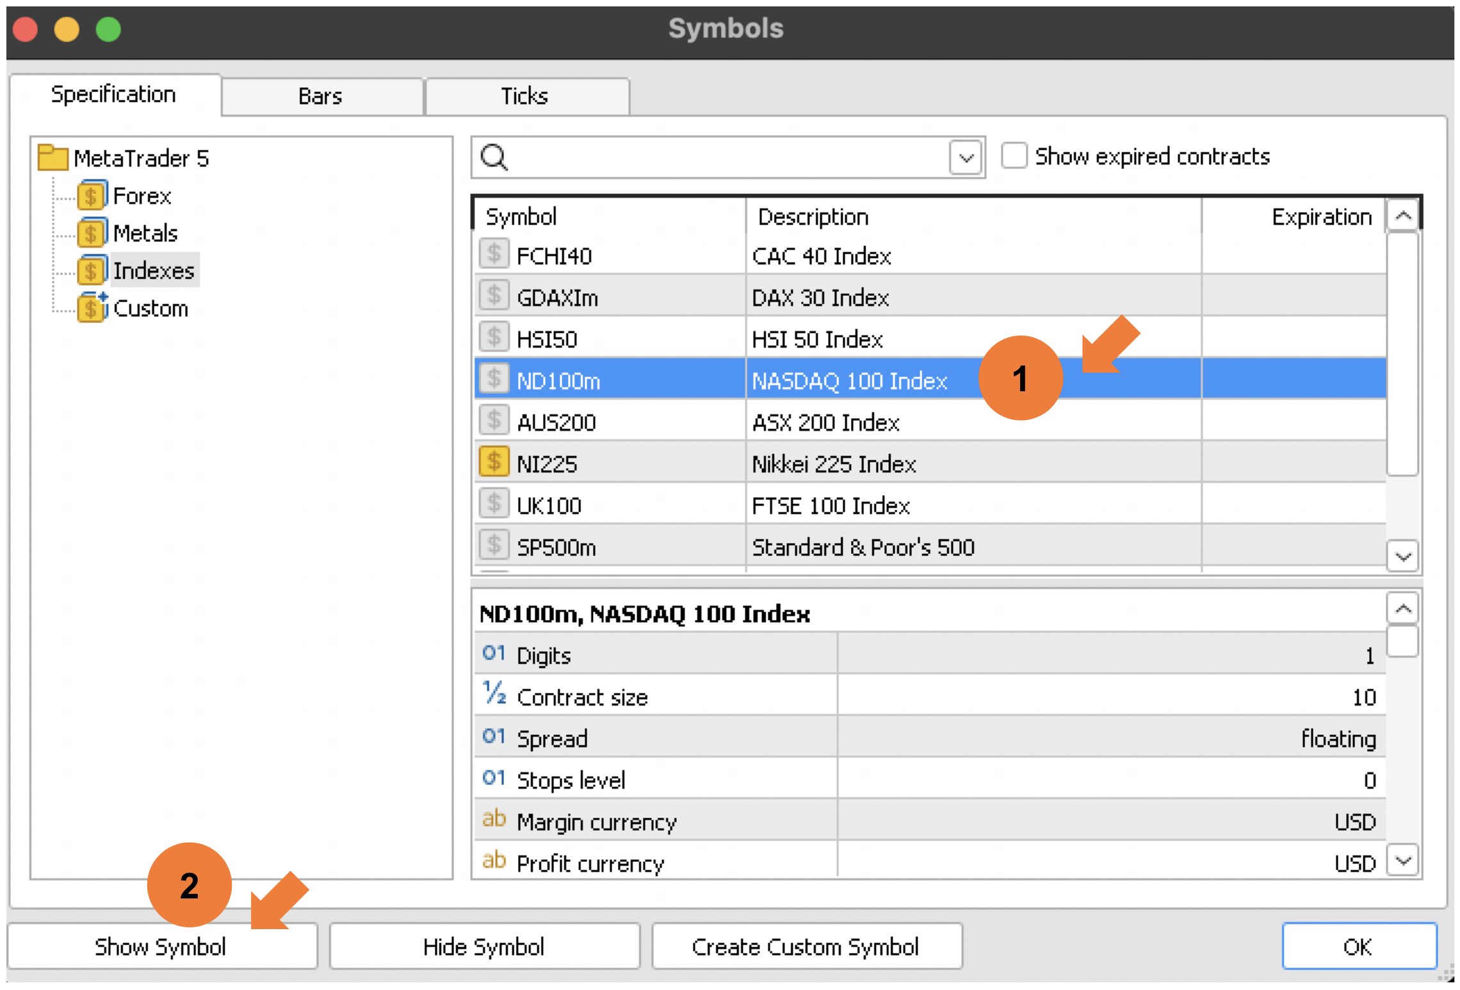The image size is (1460, 990).
Task: Click symbol list scroll up arrow
Action: pos(1403,216)
